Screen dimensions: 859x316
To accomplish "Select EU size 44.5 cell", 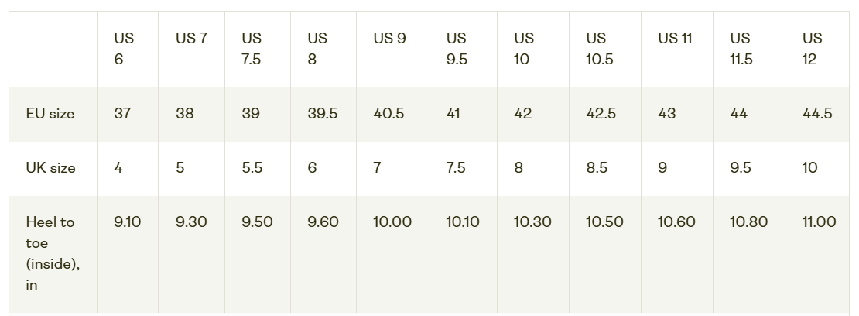I will (x=817, y=114).
